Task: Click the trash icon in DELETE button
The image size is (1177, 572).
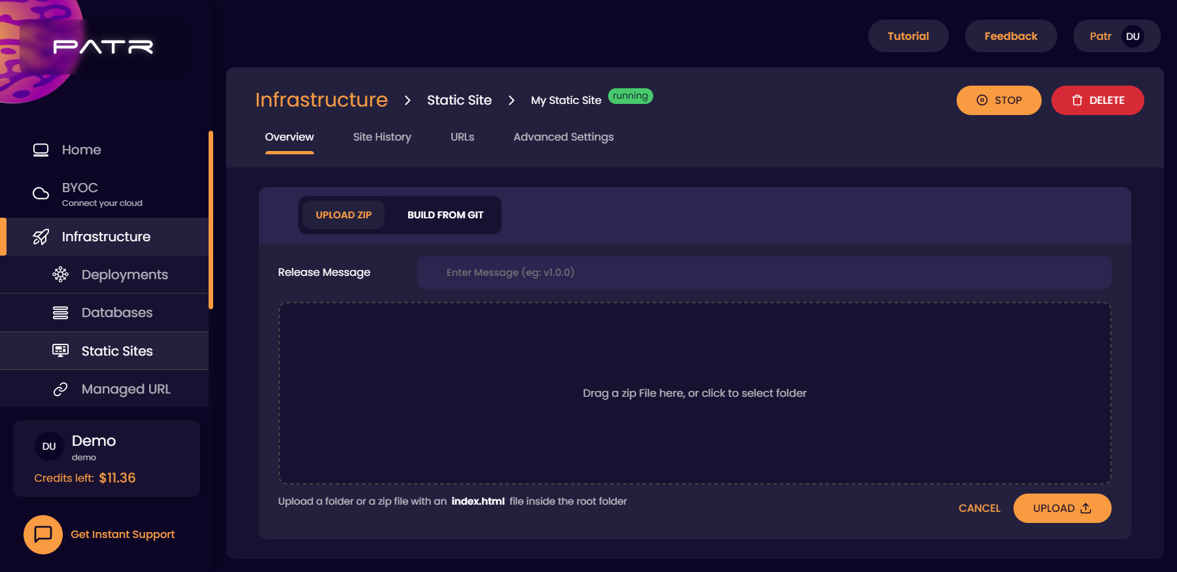Action: pos(1078,100)
